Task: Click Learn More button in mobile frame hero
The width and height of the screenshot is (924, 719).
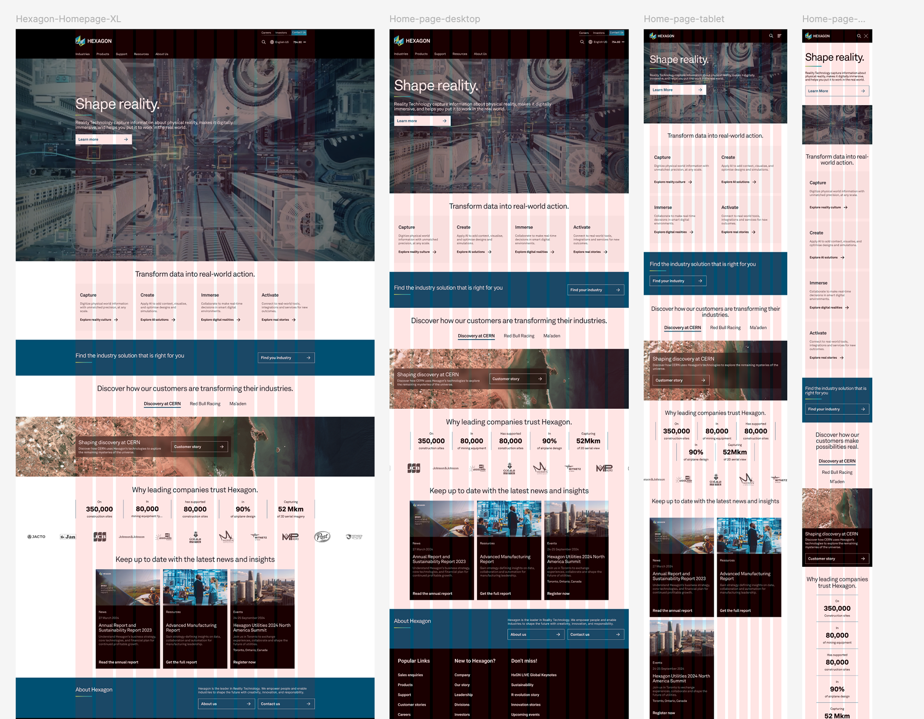Action: tap(837, 91)
